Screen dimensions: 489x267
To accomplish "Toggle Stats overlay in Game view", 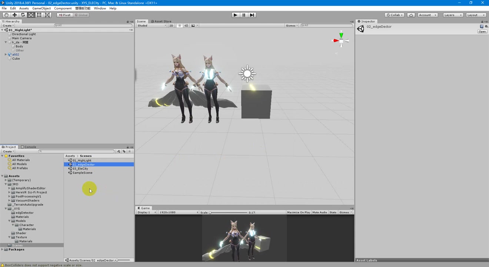I will pyautogui.click(x=333, y=212).
